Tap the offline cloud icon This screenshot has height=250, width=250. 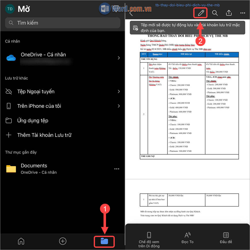tap(8, 92)
